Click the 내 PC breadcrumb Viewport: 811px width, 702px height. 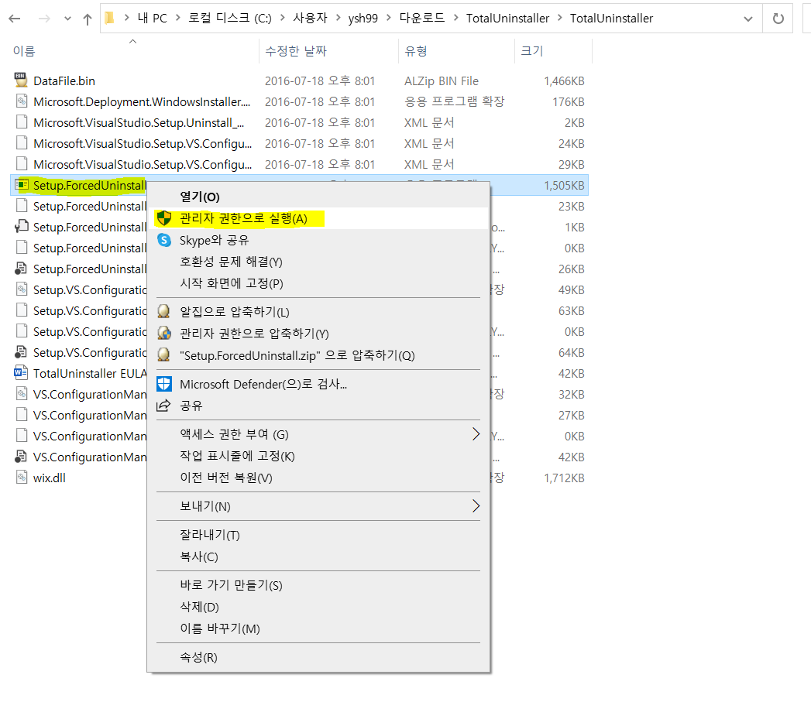pyautogui.click(x=152, y=18)
